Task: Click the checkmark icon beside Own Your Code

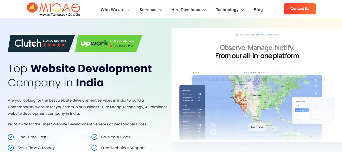Action: pyautogui.click(x=94, y=137)
